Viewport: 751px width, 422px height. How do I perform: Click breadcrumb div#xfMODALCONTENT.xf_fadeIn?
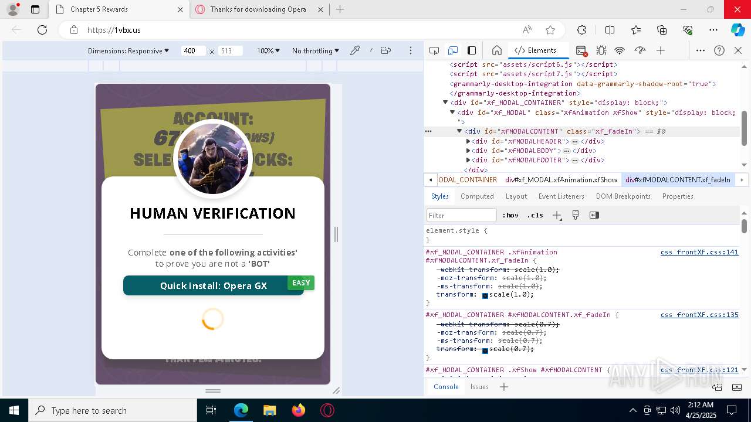(x=678, y=180)
